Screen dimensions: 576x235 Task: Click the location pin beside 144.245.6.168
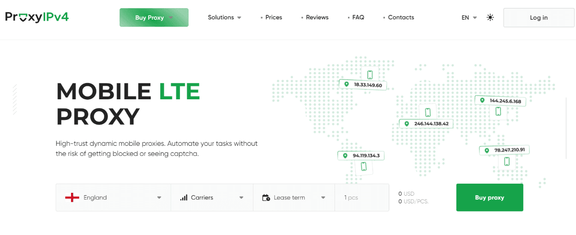[x=483, y=101]
